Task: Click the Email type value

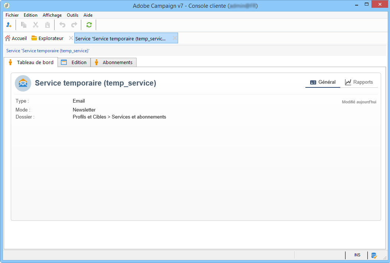Action: click(79, 101)
